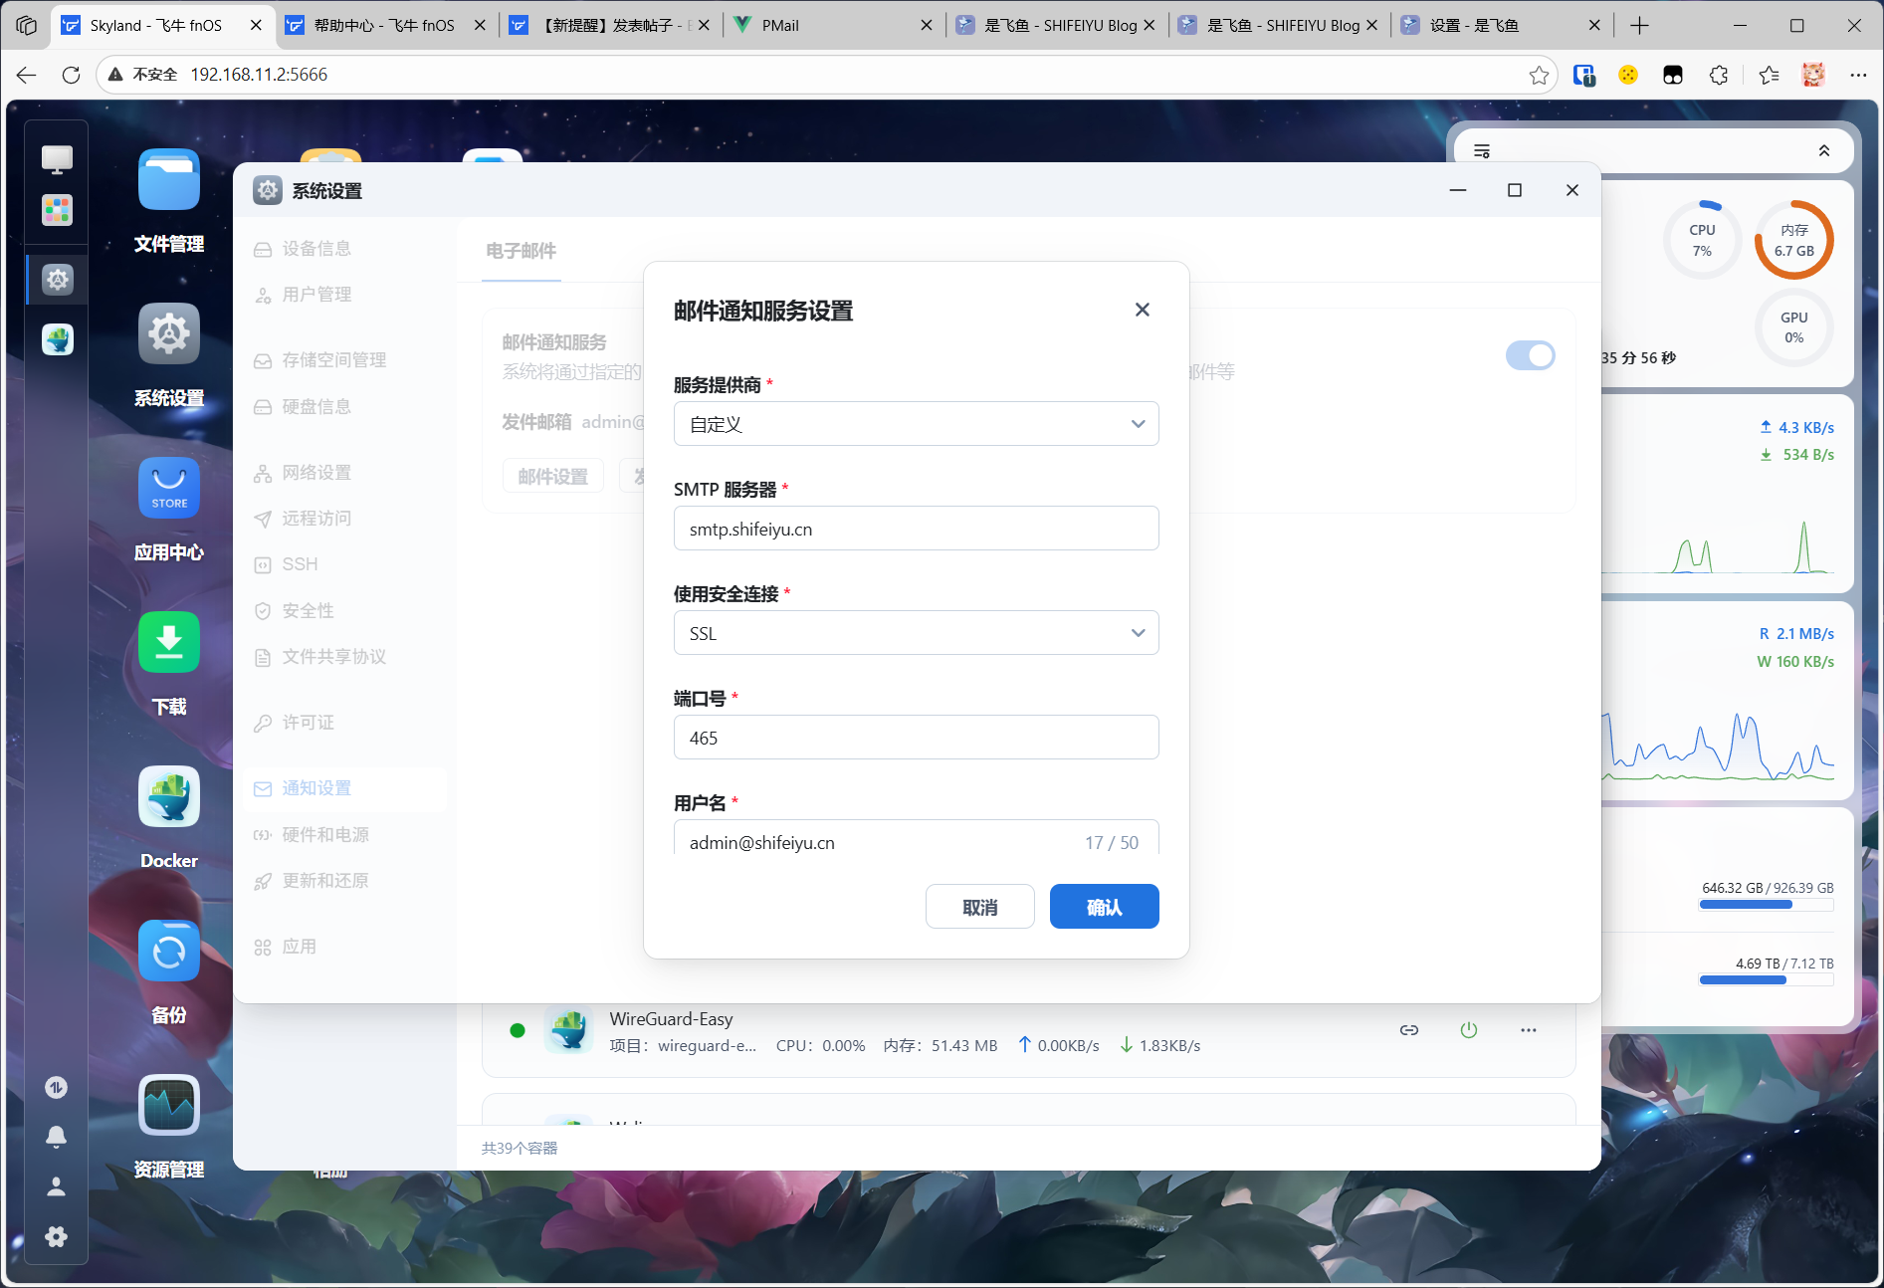Click the 端口号 field containing 465
1884x1288 pixels.
point(917,738)
